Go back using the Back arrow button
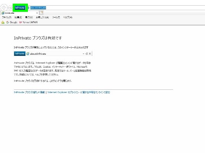205x153 pixels. (x=4, y=7)
